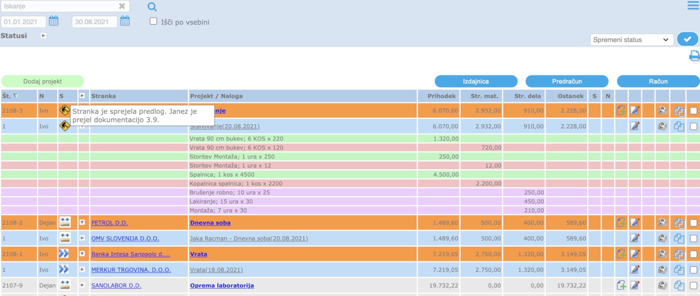Click edit pencil icon for PETROL D.D. row
The width and height of the screenshot is (700, 296).
pyautogui.click(x=635, y=223)
